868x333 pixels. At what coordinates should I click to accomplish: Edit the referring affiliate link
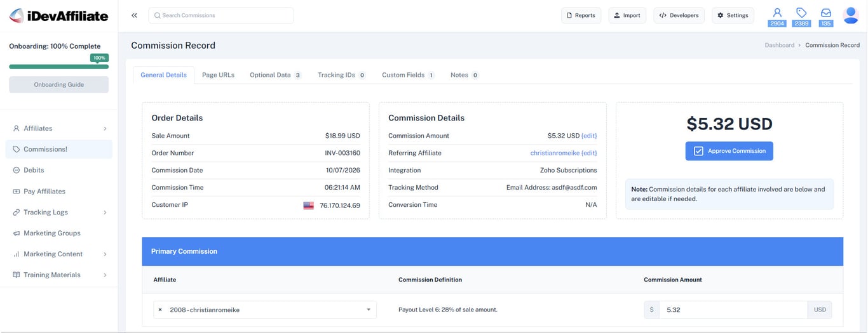pyautogui.click(x=589, y=153)
